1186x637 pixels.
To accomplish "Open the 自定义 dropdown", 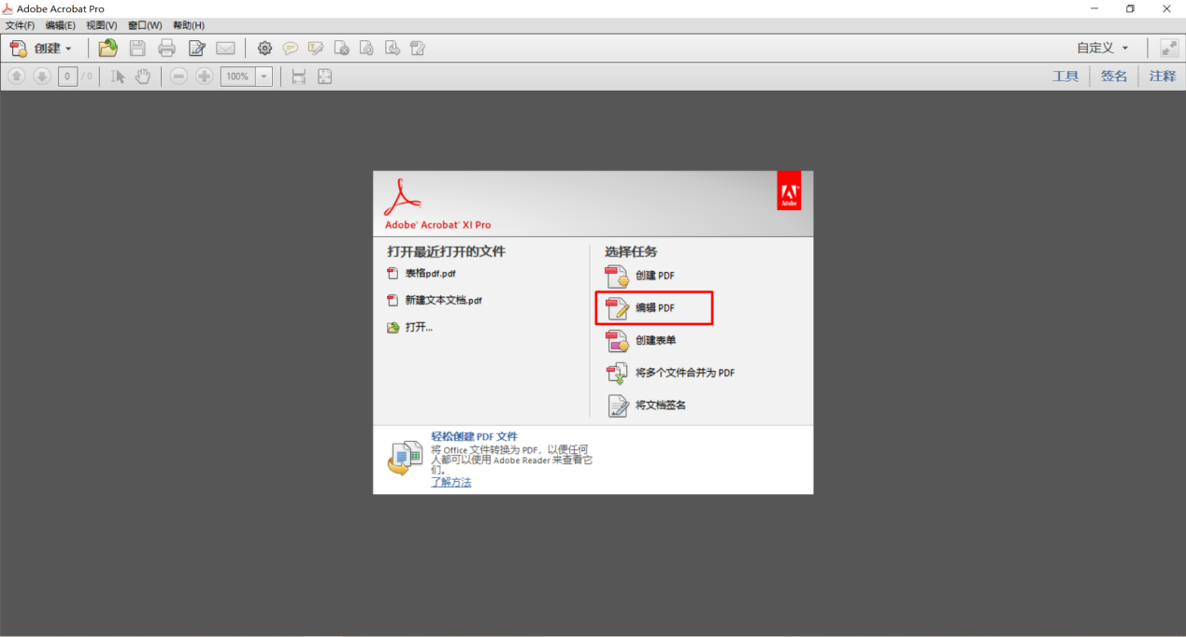I will click(x=1103, y=49).
